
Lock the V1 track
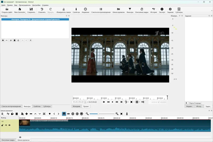(2, 125)
